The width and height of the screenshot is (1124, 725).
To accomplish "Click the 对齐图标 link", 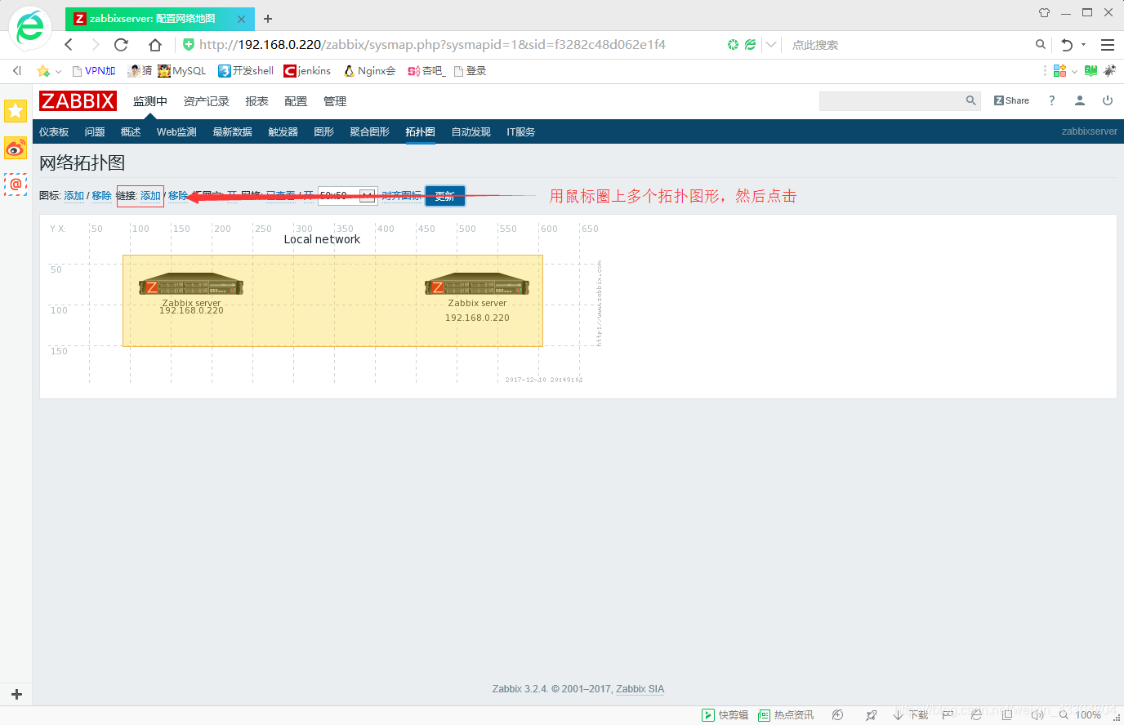I will 402,196.
